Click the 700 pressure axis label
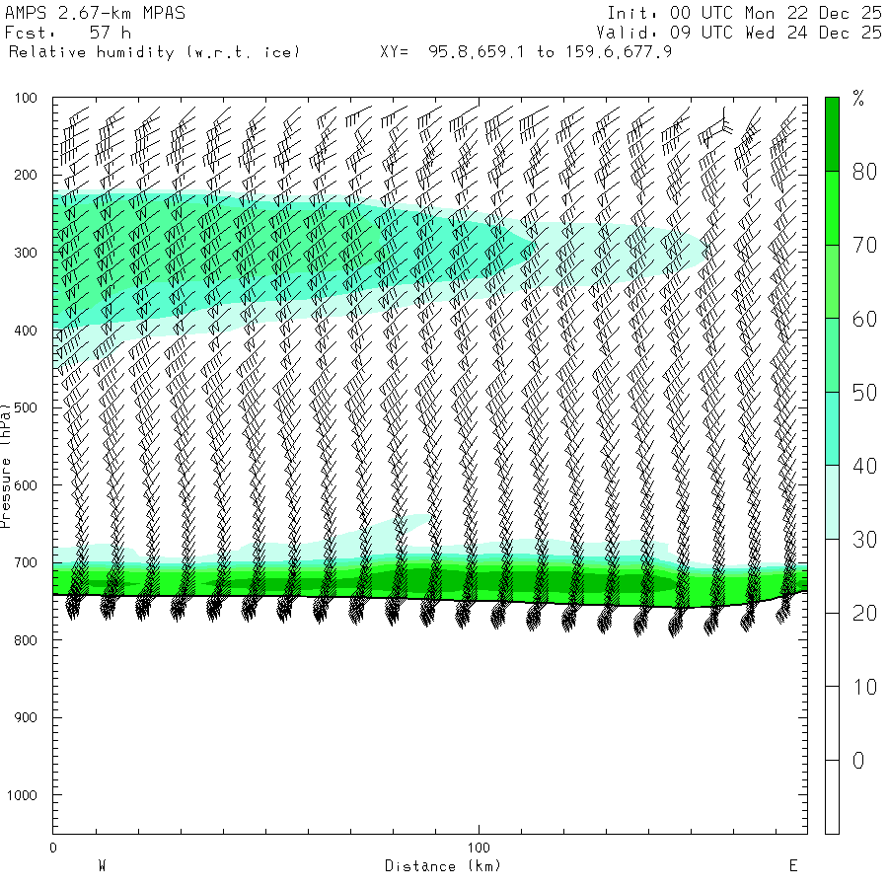 point(26,563)
